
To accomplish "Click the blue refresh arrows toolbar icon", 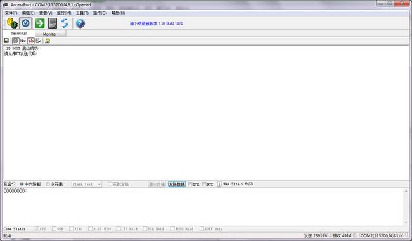I will pyautogui.click(x=65, y=23).
